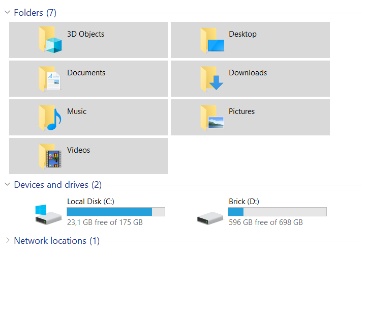Click the Downloads folder label
The height and width of the screenshot is (311, 367).
tap(248, 73)
